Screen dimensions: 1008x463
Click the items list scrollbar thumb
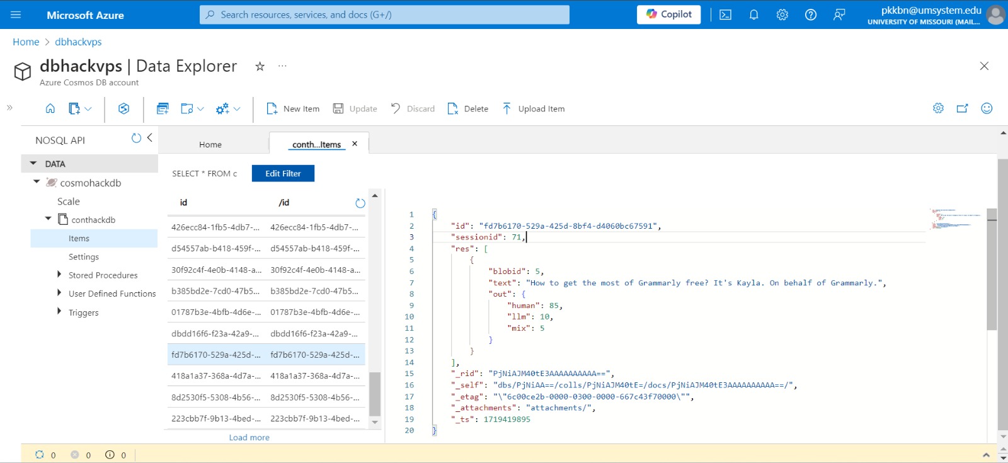click(x=375, y=394)
